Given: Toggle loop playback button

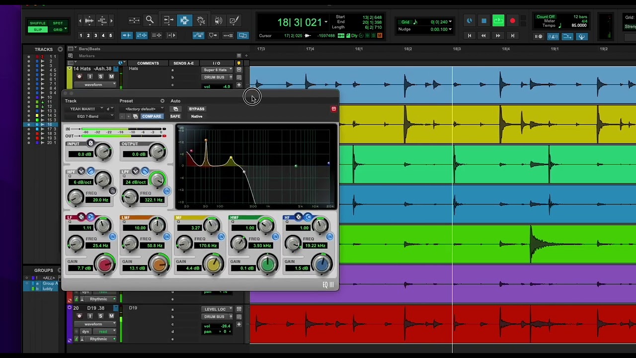Looking at the screenshot, I should (498, 21).
